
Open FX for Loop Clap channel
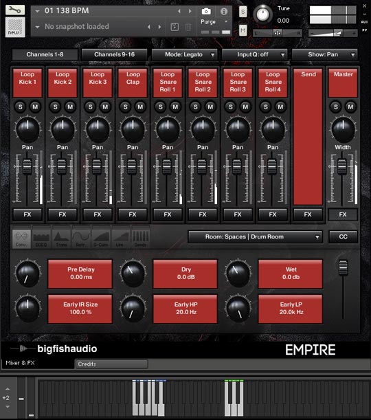[133, 214]
